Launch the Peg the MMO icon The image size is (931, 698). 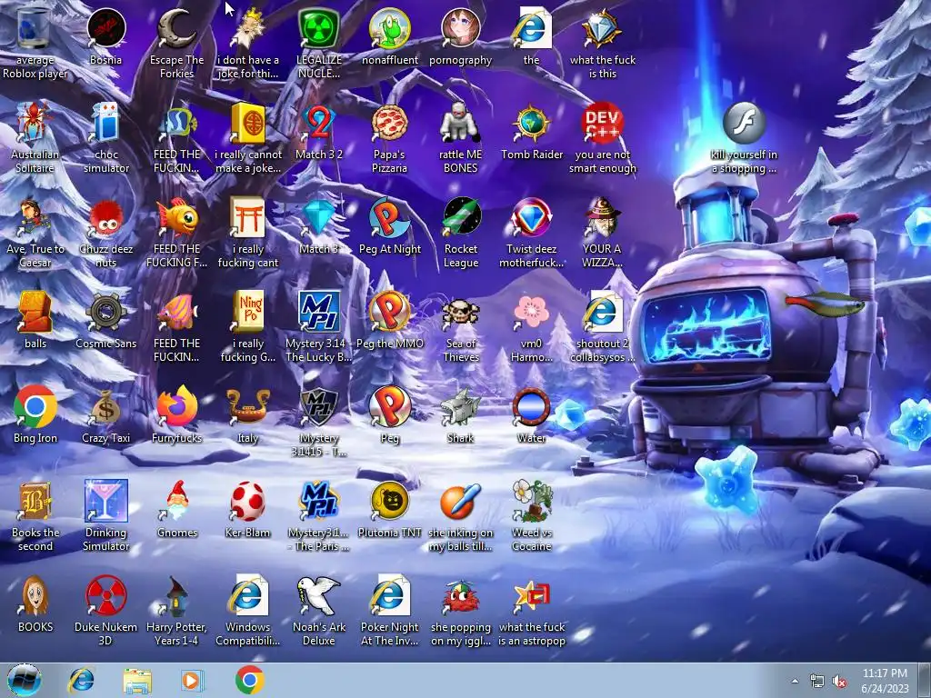pos(389,312)
